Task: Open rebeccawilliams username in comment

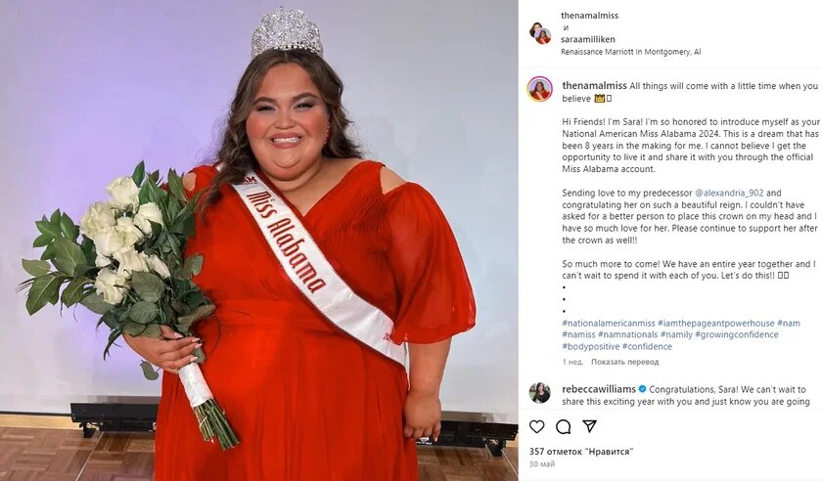Action: [x=599, y=389]
